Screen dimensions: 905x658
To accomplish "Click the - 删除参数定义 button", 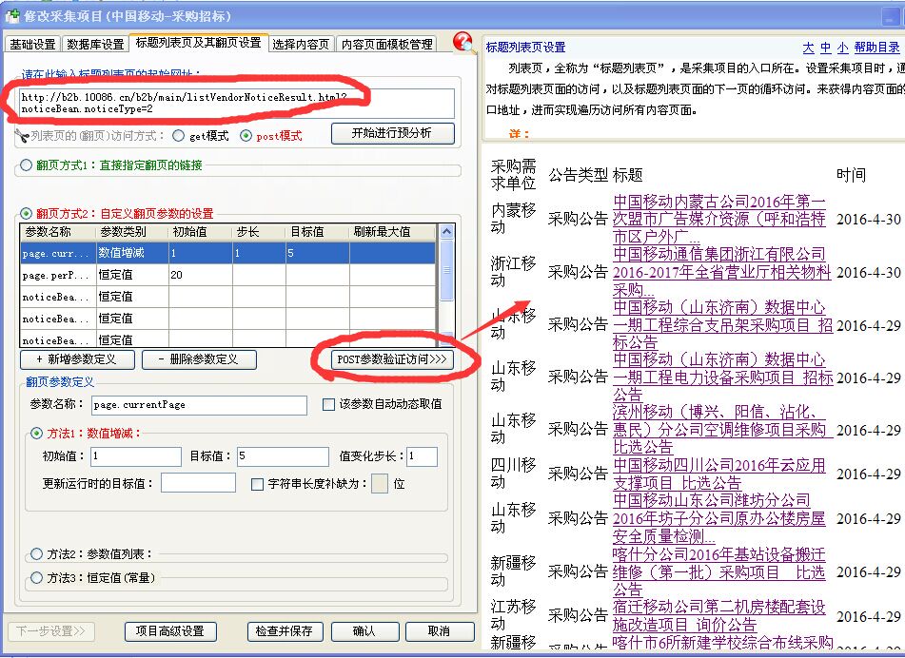I will (x=199, y=359).
